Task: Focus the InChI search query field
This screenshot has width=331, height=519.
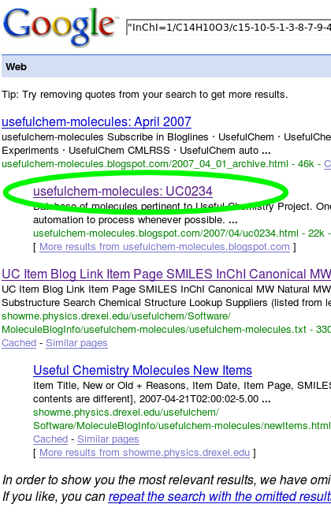Action: tap(229, 27)
